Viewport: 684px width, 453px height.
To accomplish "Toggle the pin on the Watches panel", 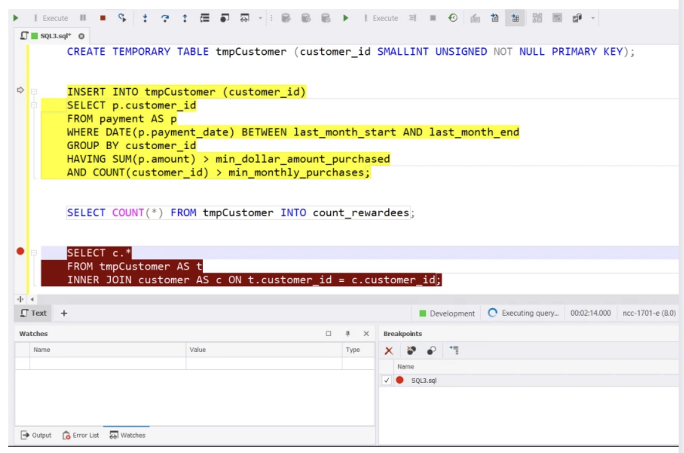I will [347, 334].
